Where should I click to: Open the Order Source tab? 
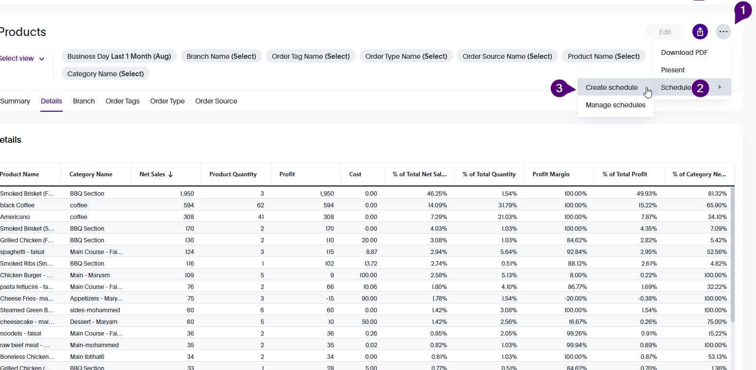pyautogui.click(x=216, y=101)
